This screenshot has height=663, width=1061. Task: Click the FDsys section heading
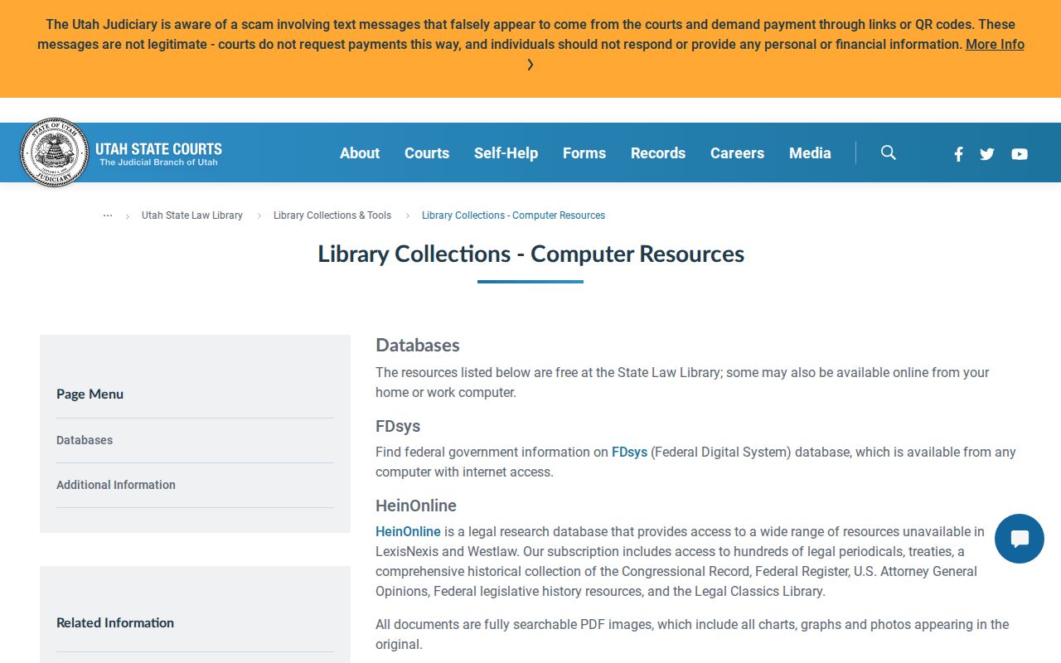tap(398, 426)
